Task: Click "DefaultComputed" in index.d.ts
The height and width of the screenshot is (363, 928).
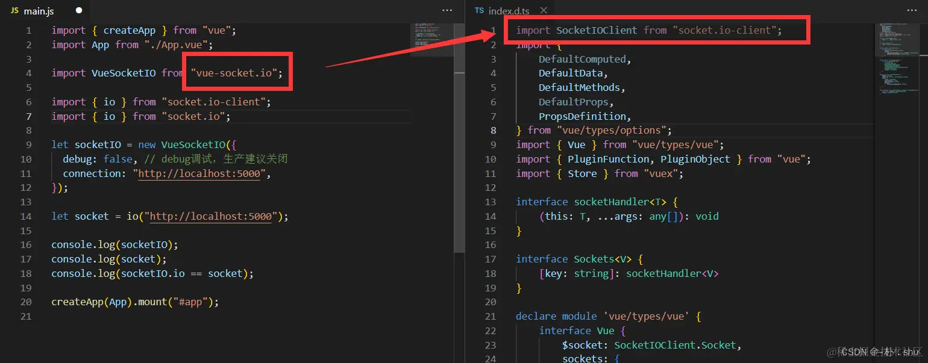Action: coord(582,59)
